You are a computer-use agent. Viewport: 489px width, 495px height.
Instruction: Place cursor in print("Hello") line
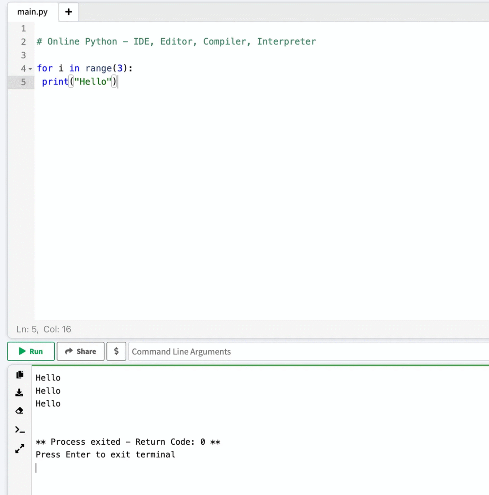(79, 82)
